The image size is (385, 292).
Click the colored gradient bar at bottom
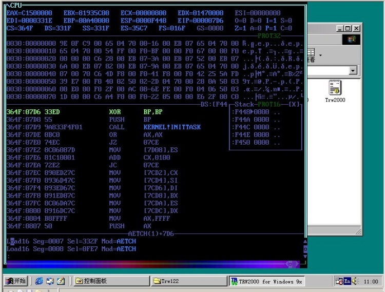(x=153, y=264)
